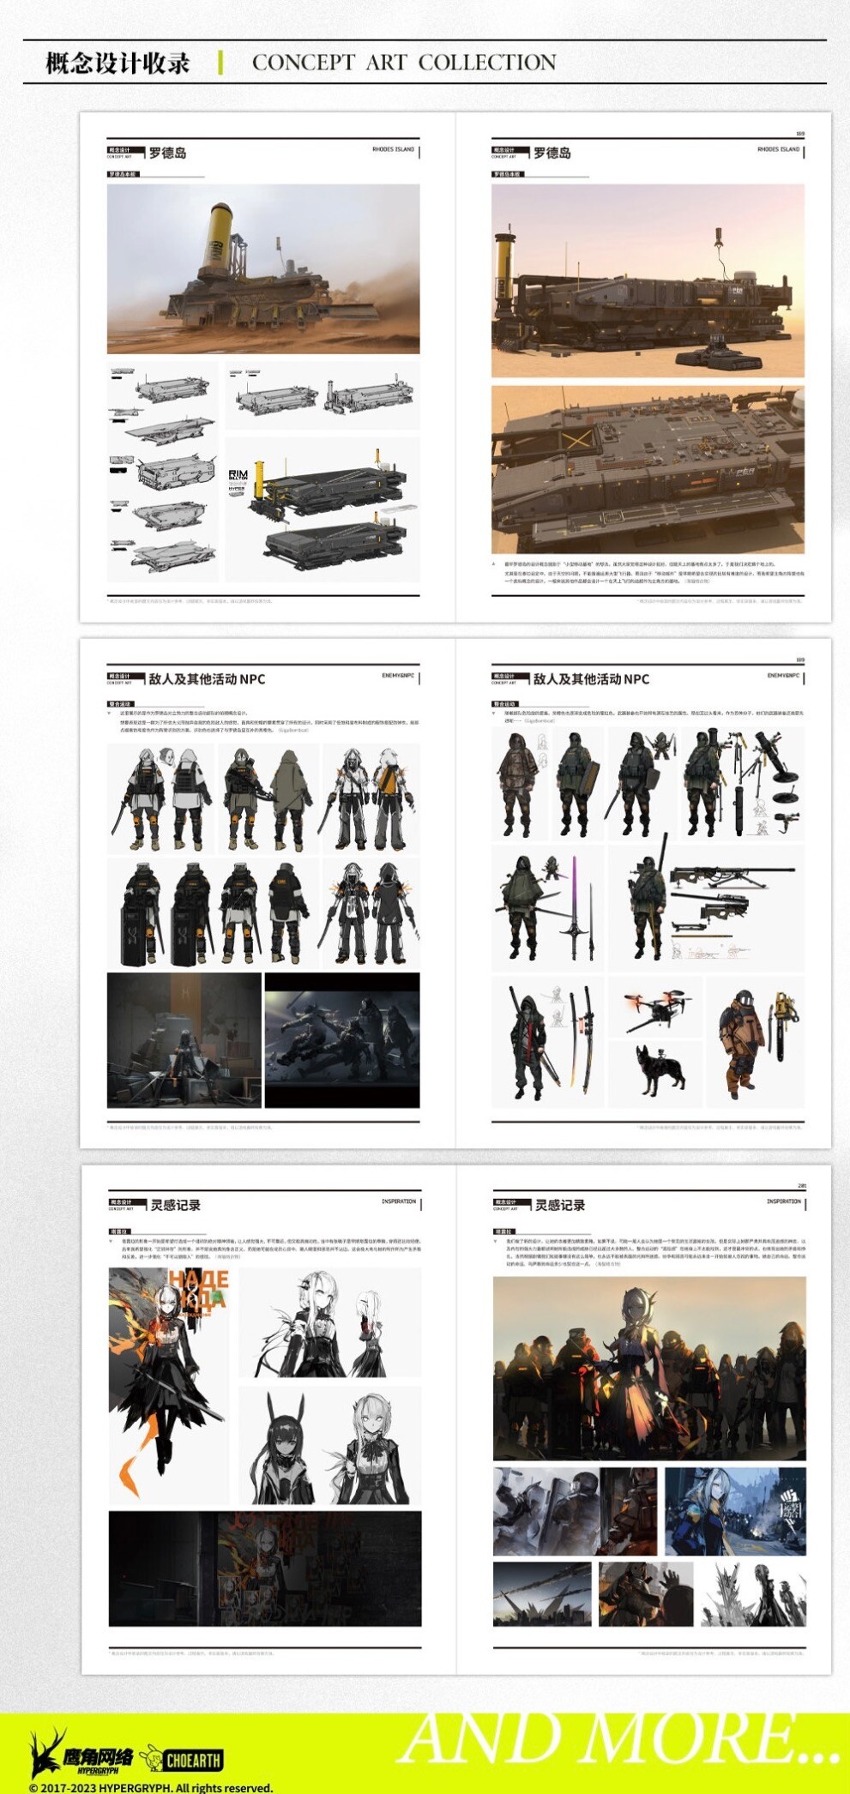Select the soldier with purple sword design
Screen dimensions: 850x1794
(x=547, y=907)
